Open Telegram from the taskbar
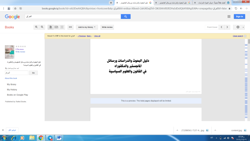The width and height of the screenshot is (250, 141). [x=50, y=138]
